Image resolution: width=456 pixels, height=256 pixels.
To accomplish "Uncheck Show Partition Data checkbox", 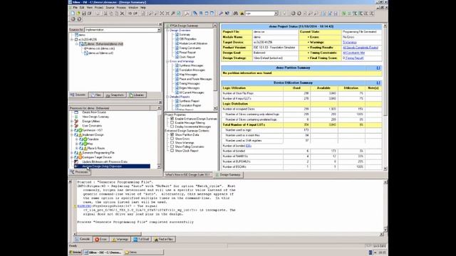I will (x=172, y=134).
